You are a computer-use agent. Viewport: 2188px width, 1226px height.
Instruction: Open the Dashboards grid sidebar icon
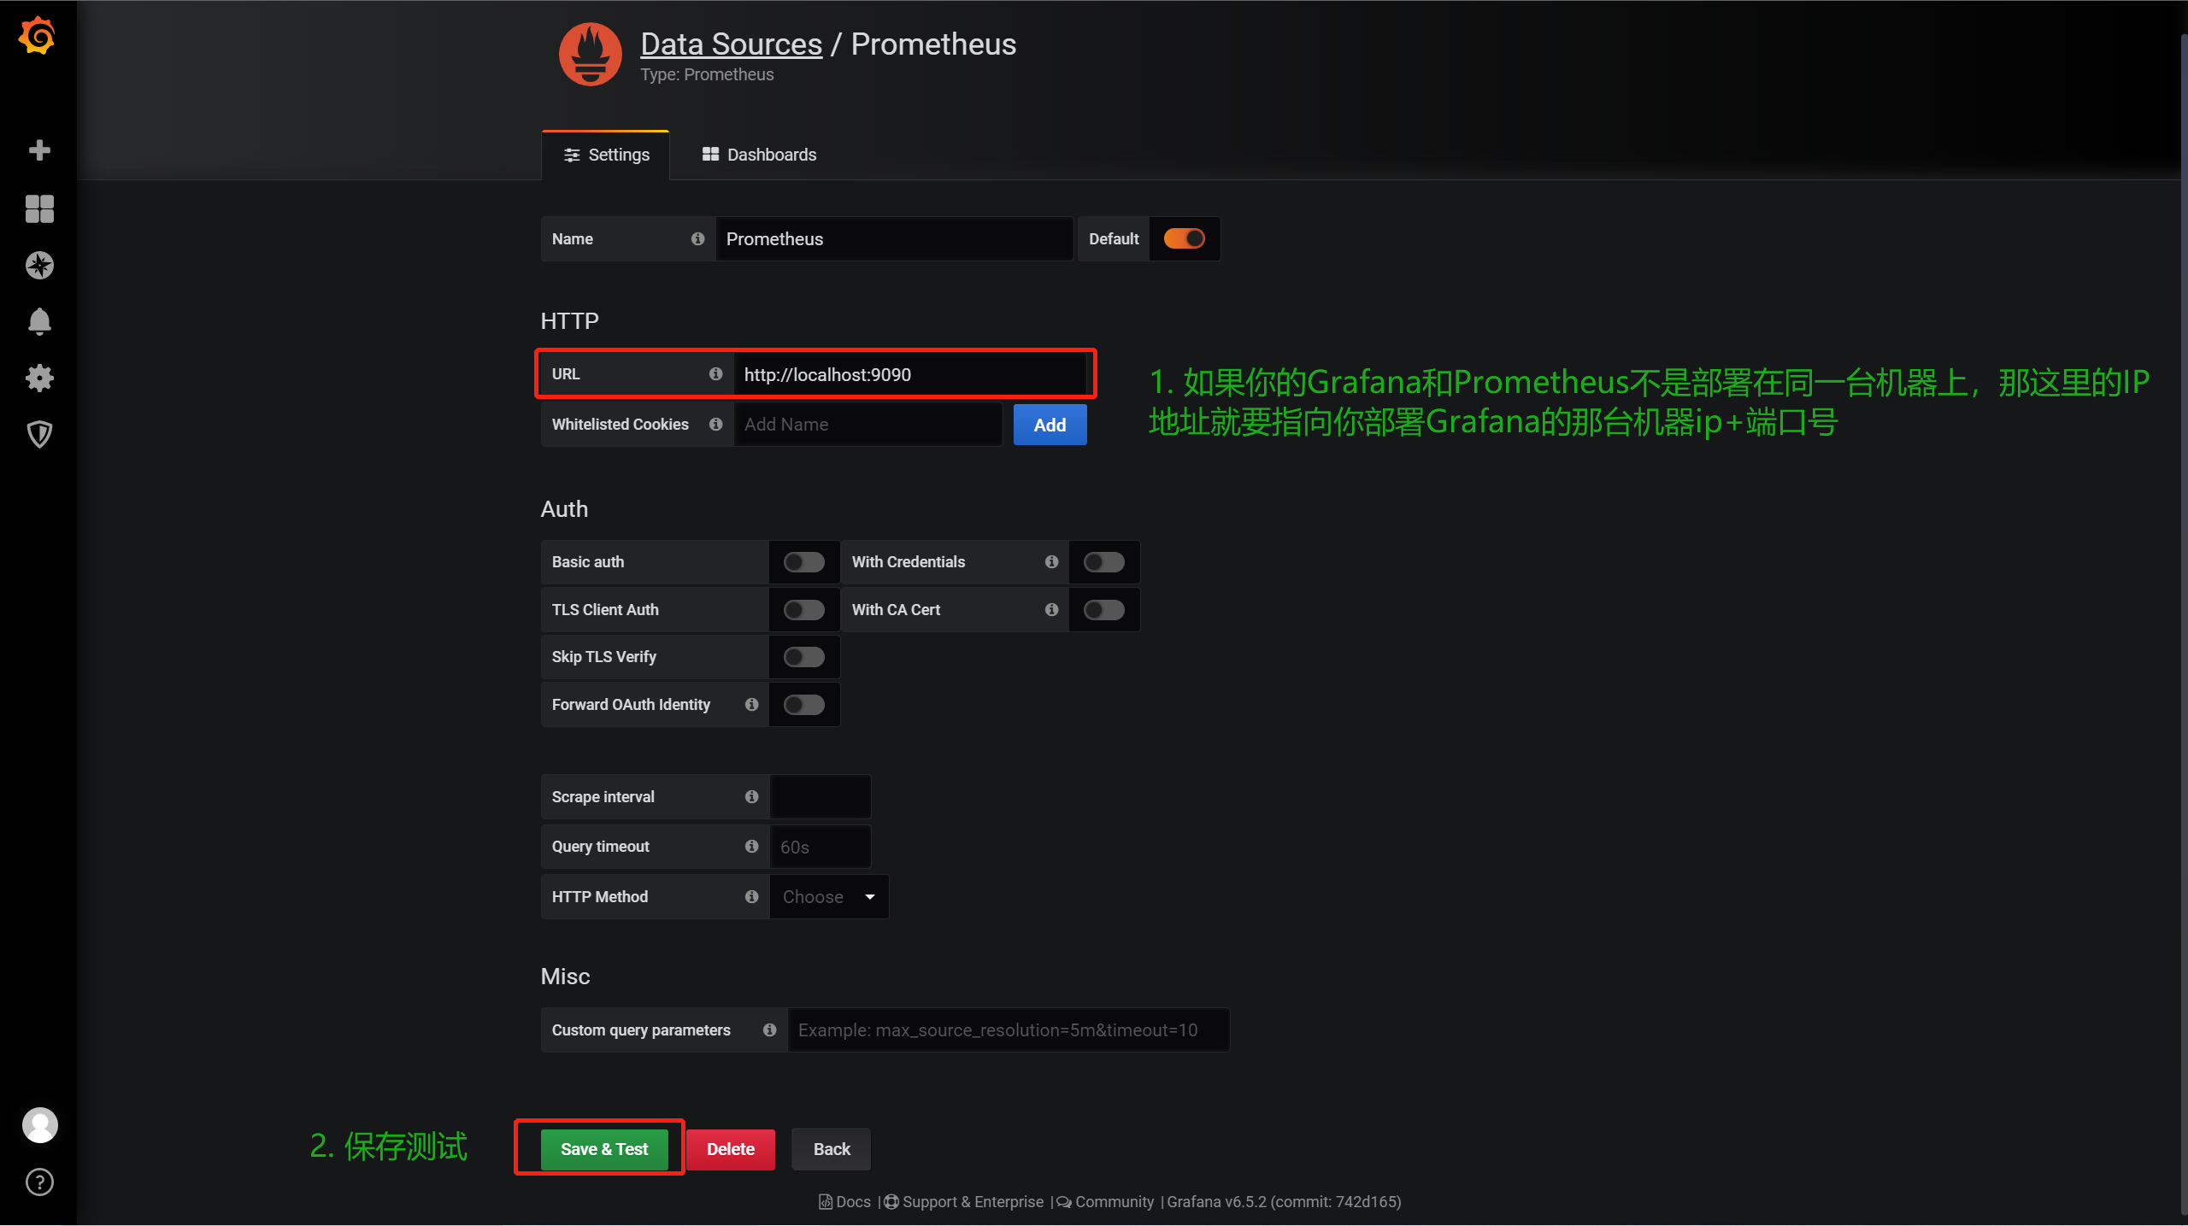(39, 208)
